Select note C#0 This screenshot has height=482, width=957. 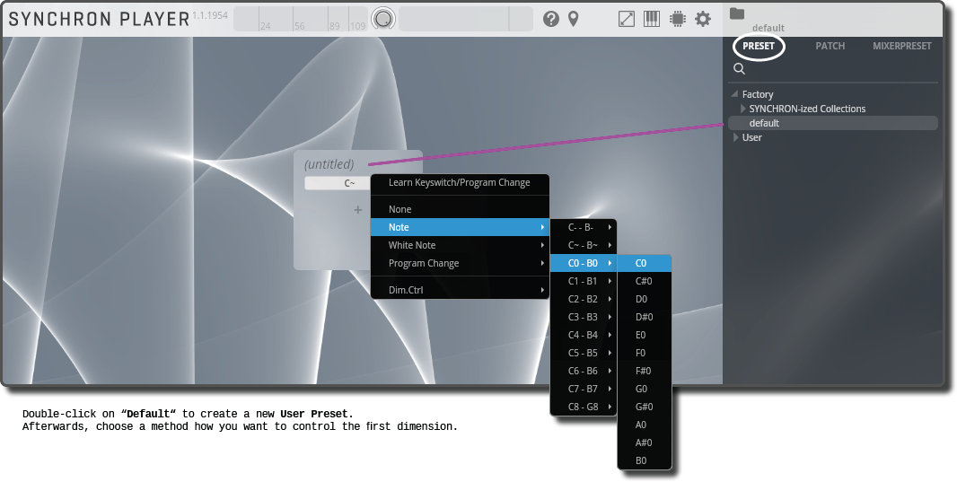point(645,281)
